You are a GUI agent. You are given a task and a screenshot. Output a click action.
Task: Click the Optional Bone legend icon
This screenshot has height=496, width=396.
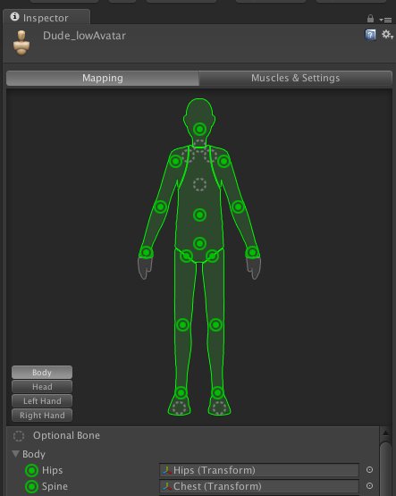pos(19,436)
